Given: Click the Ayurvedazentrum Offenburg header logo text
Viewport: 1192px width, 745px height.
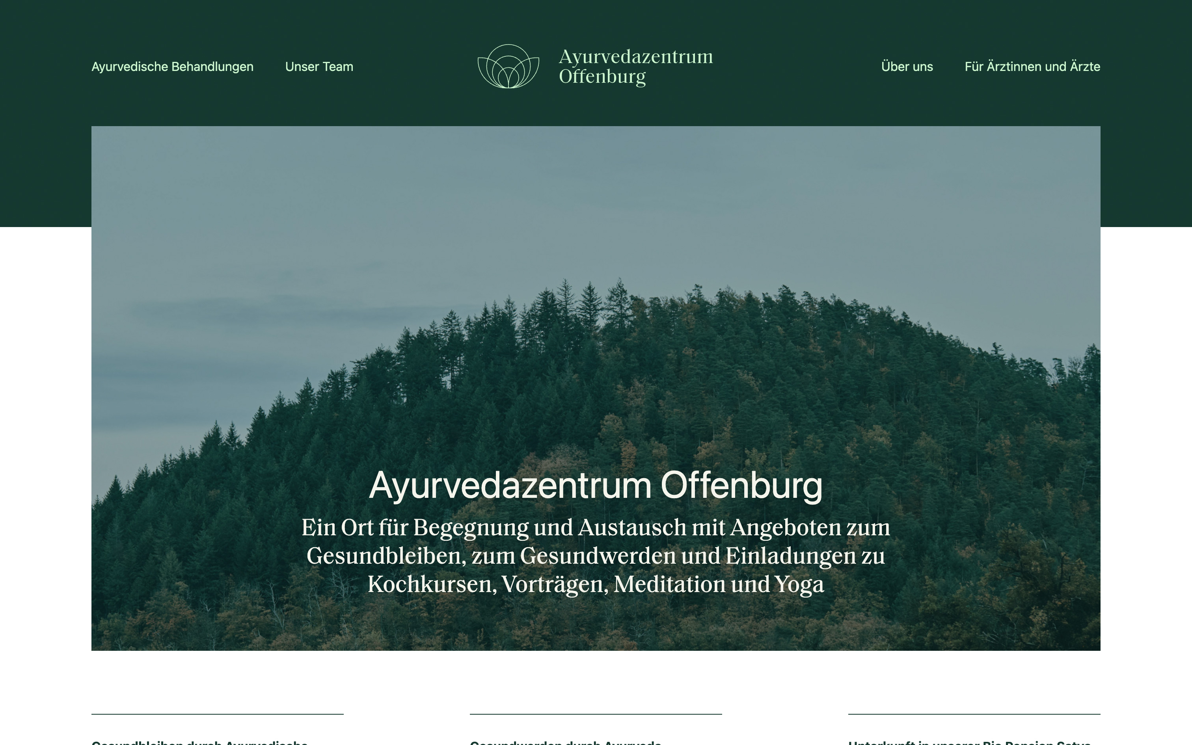Looking at the screenshot, I should [x=636, y=67].
